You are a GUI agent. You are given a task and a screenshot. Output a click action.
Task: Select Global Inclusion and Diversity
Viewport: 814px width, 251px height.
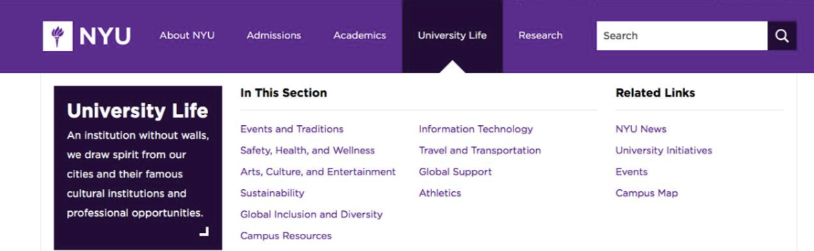[x=312, y=215]
